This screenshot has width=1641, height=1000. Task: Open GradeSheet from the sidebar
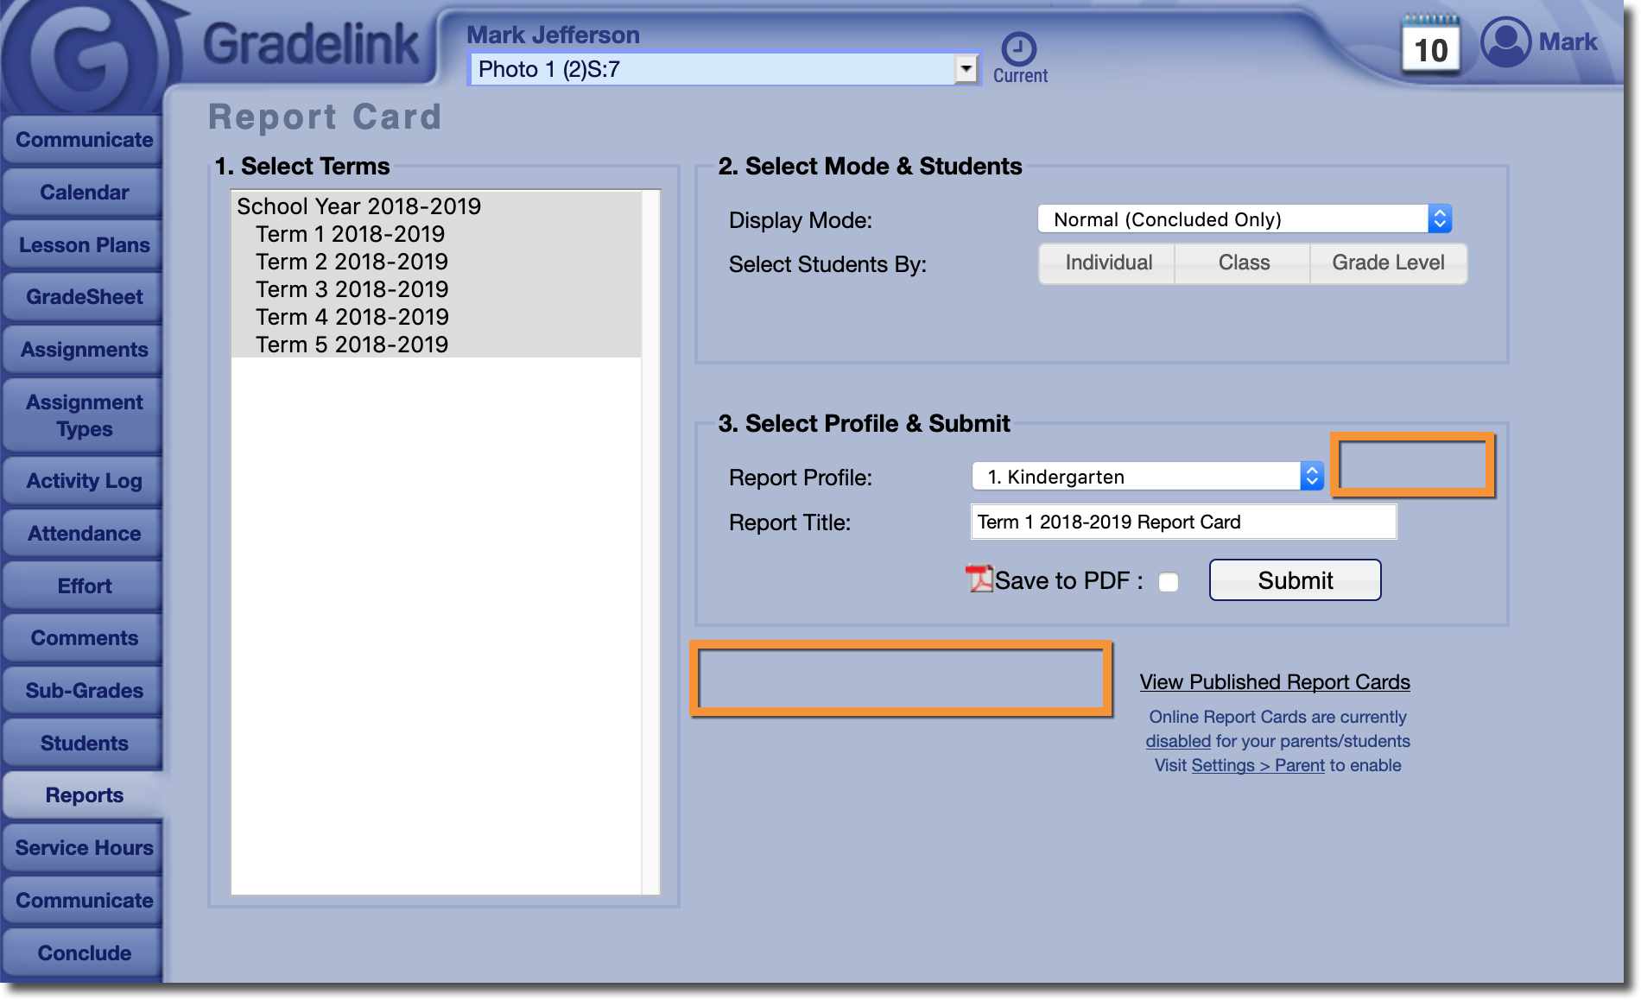84,297
